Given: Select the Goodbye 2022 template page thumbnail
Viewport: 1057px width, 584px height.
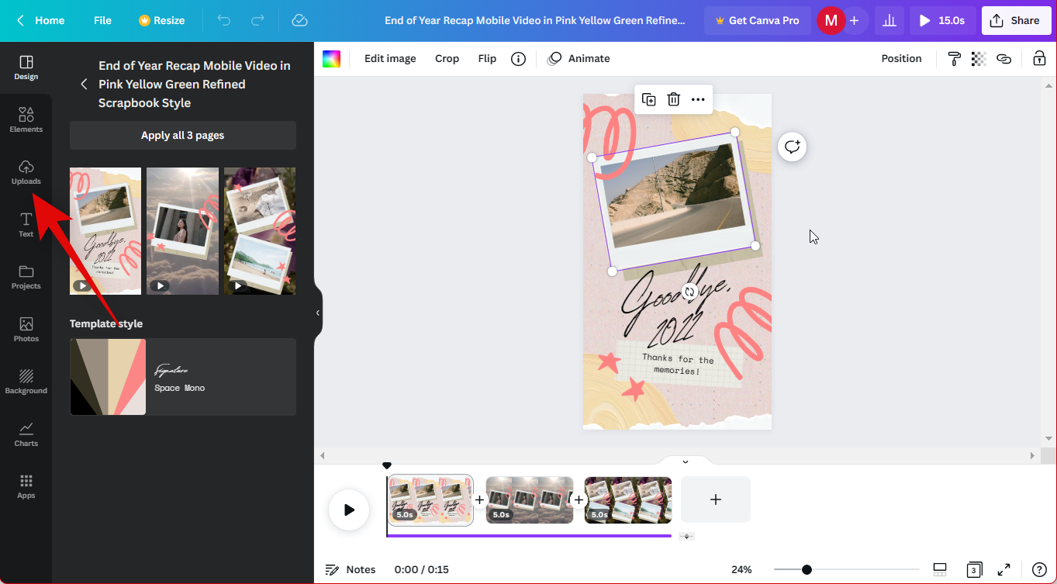Looking at the screenshot, I should (x=105, y=231).
